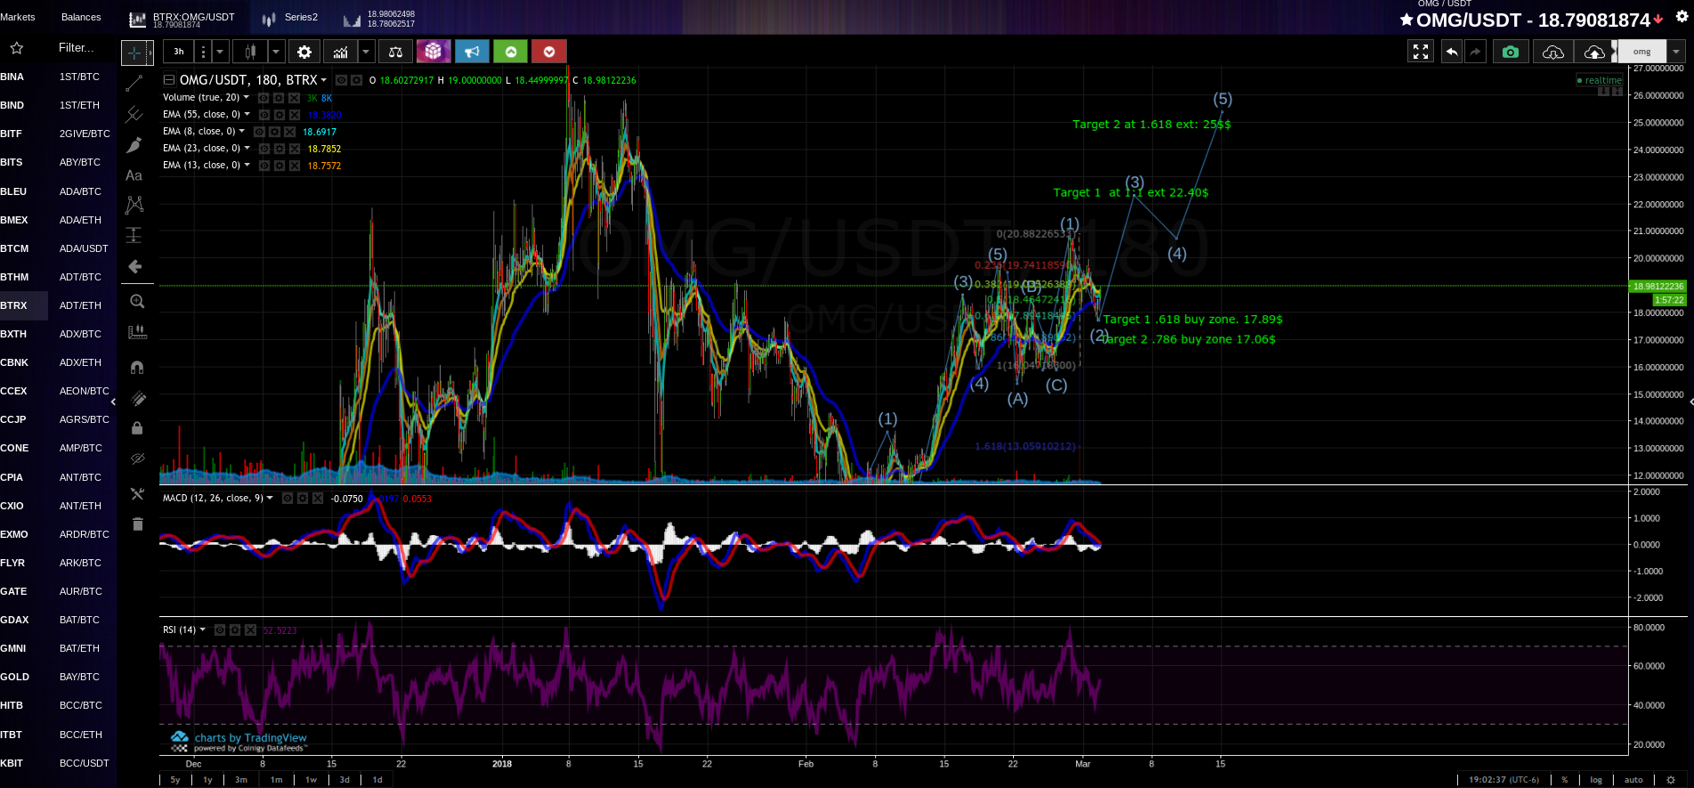Select the trend line drawing tool
Image resolution: width=1694 pixels, height=788 pixels.
tap(134, 84)
